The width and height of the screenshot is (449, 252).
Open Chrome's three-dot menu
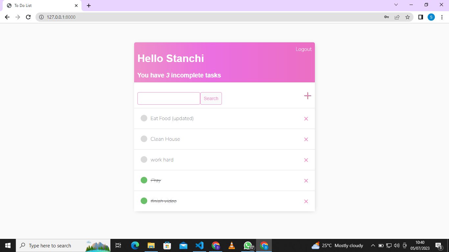click(442, 17)
